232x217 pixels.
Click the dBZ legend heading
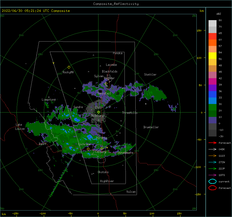click(219, 14)
